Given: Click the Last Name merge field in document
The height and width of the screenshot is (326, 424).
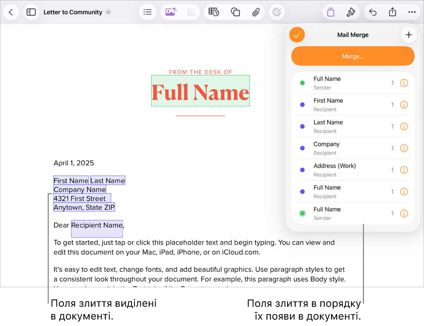Looking at the screenshot, I should 107,180.
